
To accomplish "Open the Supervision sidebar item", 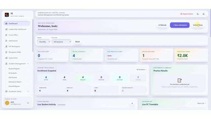I will [x=17, y=58].
